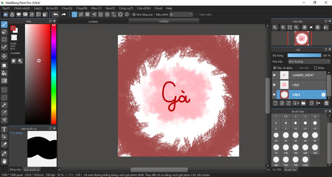
Task: Click the Redo arrow button
Action: [64, 14]
